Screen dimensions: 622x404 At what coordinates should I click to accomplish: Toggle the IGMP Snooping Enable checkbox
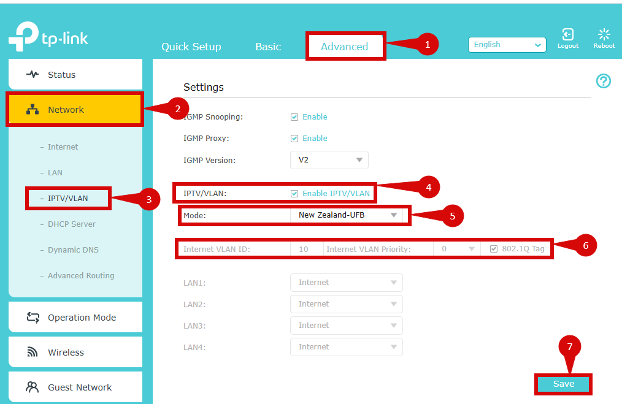(294, 117)
